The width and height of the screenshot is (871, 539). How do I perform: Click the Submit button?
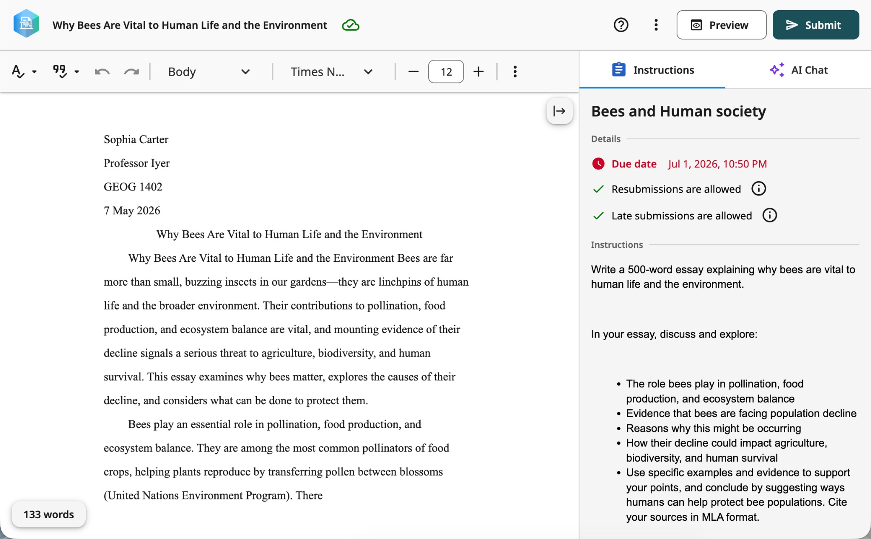[x=816, y=25]
